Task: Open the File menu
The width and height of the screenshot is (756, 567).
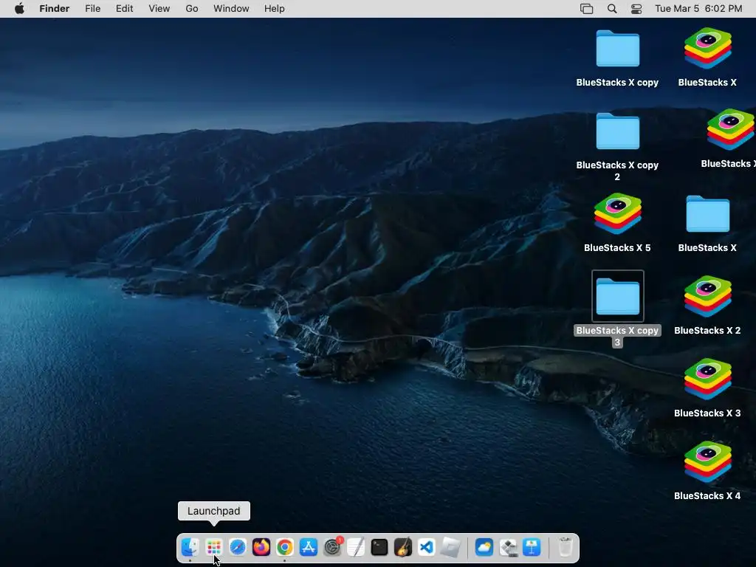Action: (92, 9)
